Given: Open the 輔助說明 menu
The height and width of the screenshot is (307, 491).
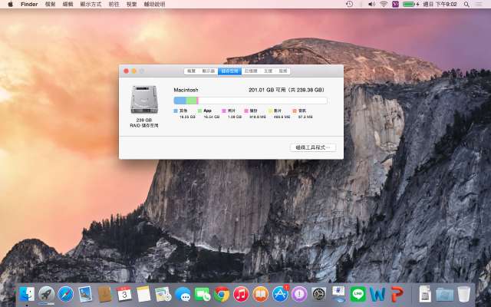Looking at the screenshot, I should click(154, 4).
